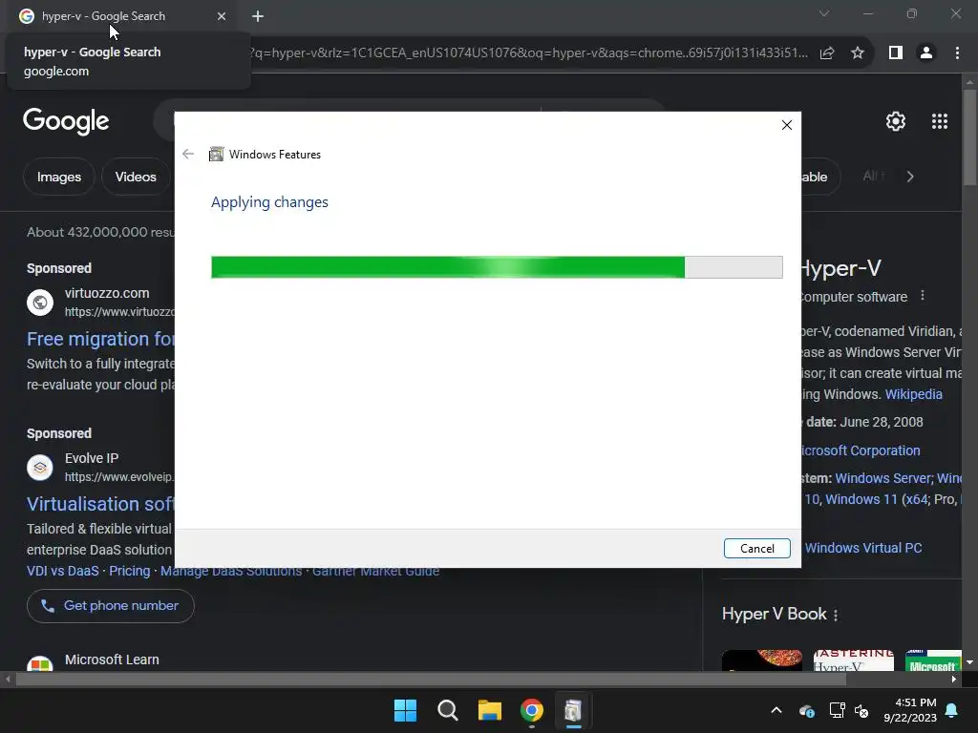
Task: Switch to Chrome in the taskbar
Action: 532,710
